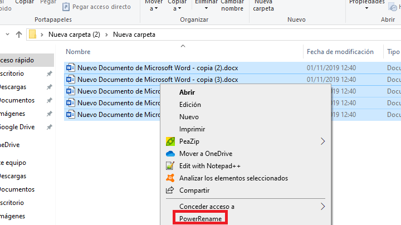The image size is (401, 225).
Task: Expand the Conceder acceso a submenu arrow
Action: tap(323, 207)
